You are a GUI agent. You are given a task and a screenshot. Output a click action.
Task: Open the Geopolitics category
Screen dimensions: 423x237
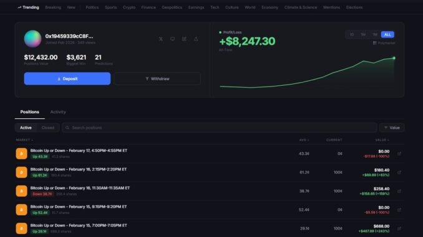click(172, 7)
